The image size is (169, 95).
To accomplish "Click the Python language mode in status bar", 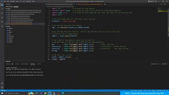I will [x=153, y=91].
